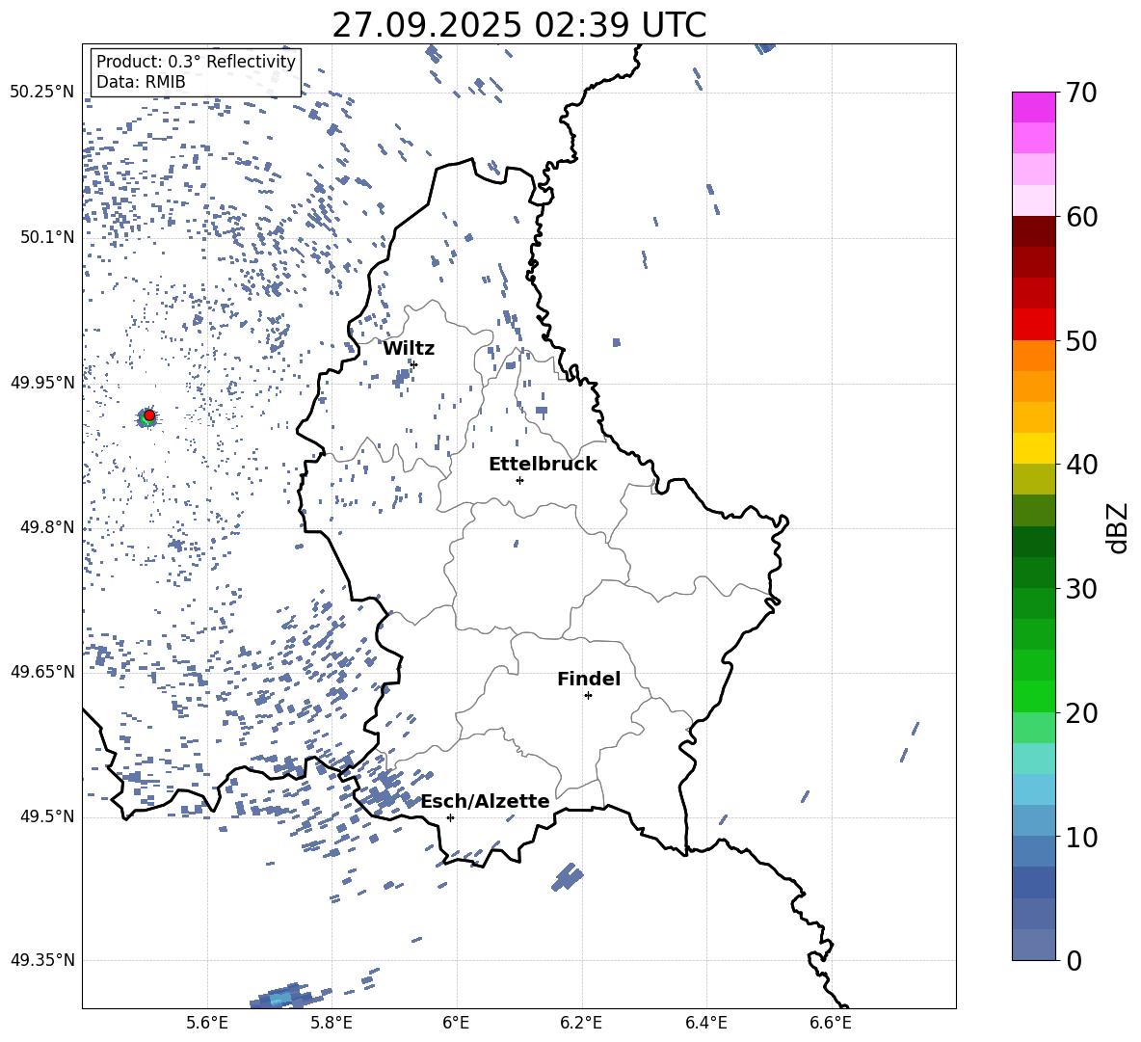Viewport: 1141px width, 1042px height.
Task: Click the latitude label 49.35°N
Action: [42, 960]
